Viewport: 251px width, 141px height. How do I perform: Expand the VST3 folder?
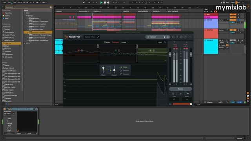(25, 43)
